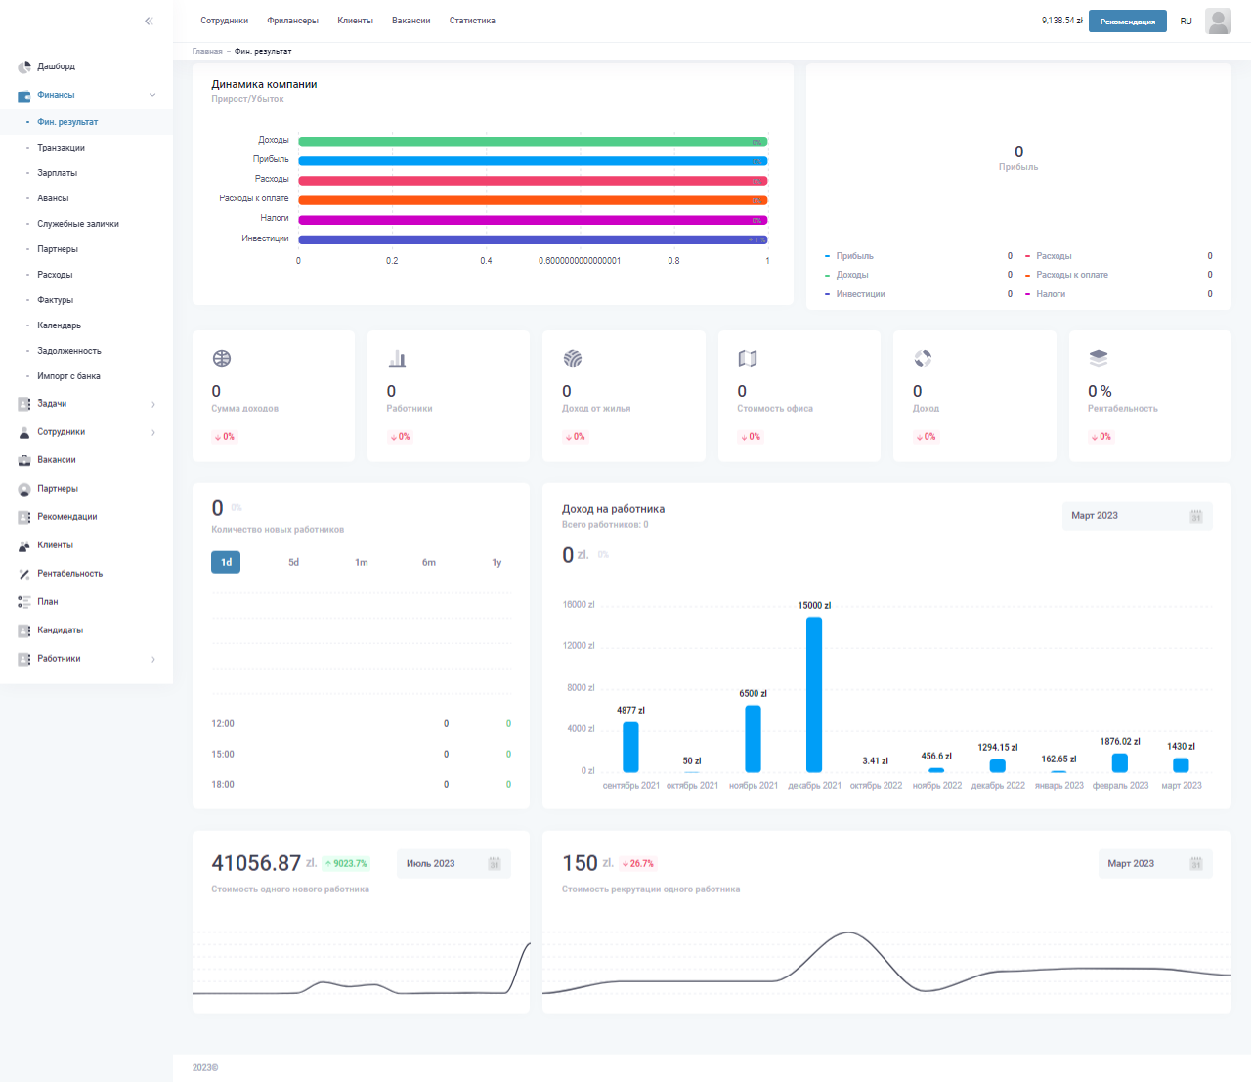Open the RU language selector

1186,22
